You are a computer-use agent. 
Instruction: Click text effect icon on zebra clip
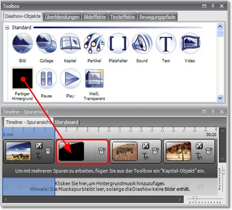(x=145, y=156)
